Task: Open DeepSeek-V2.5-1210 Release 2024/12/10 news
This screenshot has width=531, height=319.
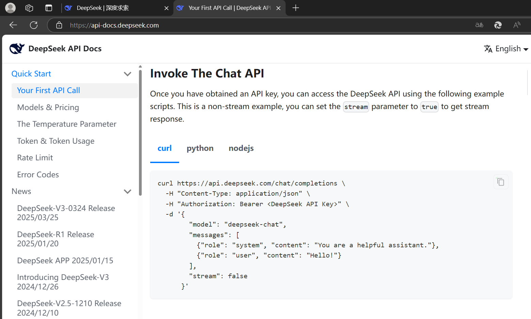Action: pyautogui.click(x=69, y=308)
